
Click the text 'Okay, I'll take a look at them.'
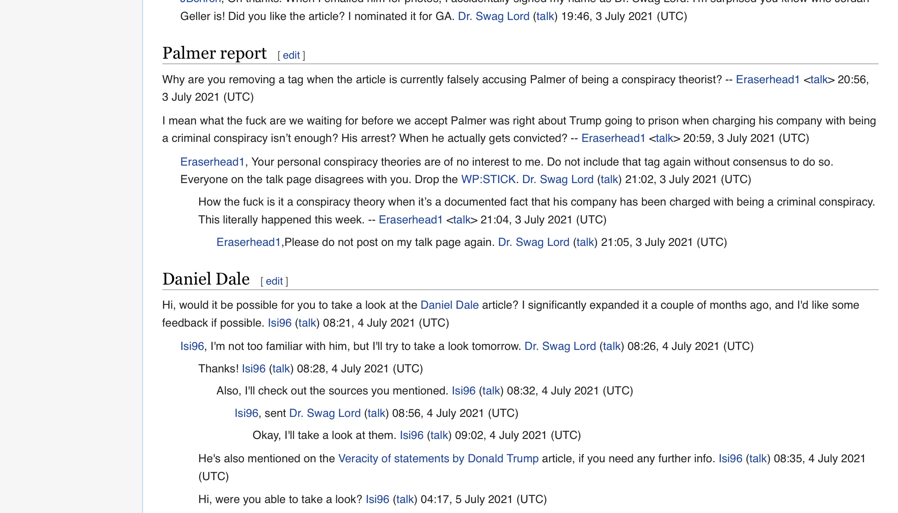324,435
